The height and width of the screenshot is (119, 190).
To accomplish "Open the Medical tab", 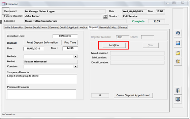I will coord(83,27).
